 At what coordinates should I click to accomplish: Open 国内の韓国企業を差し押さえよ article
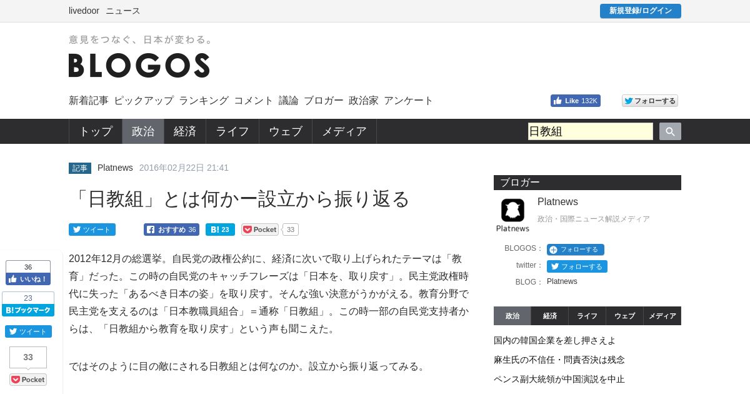click(x=555, y=341)
